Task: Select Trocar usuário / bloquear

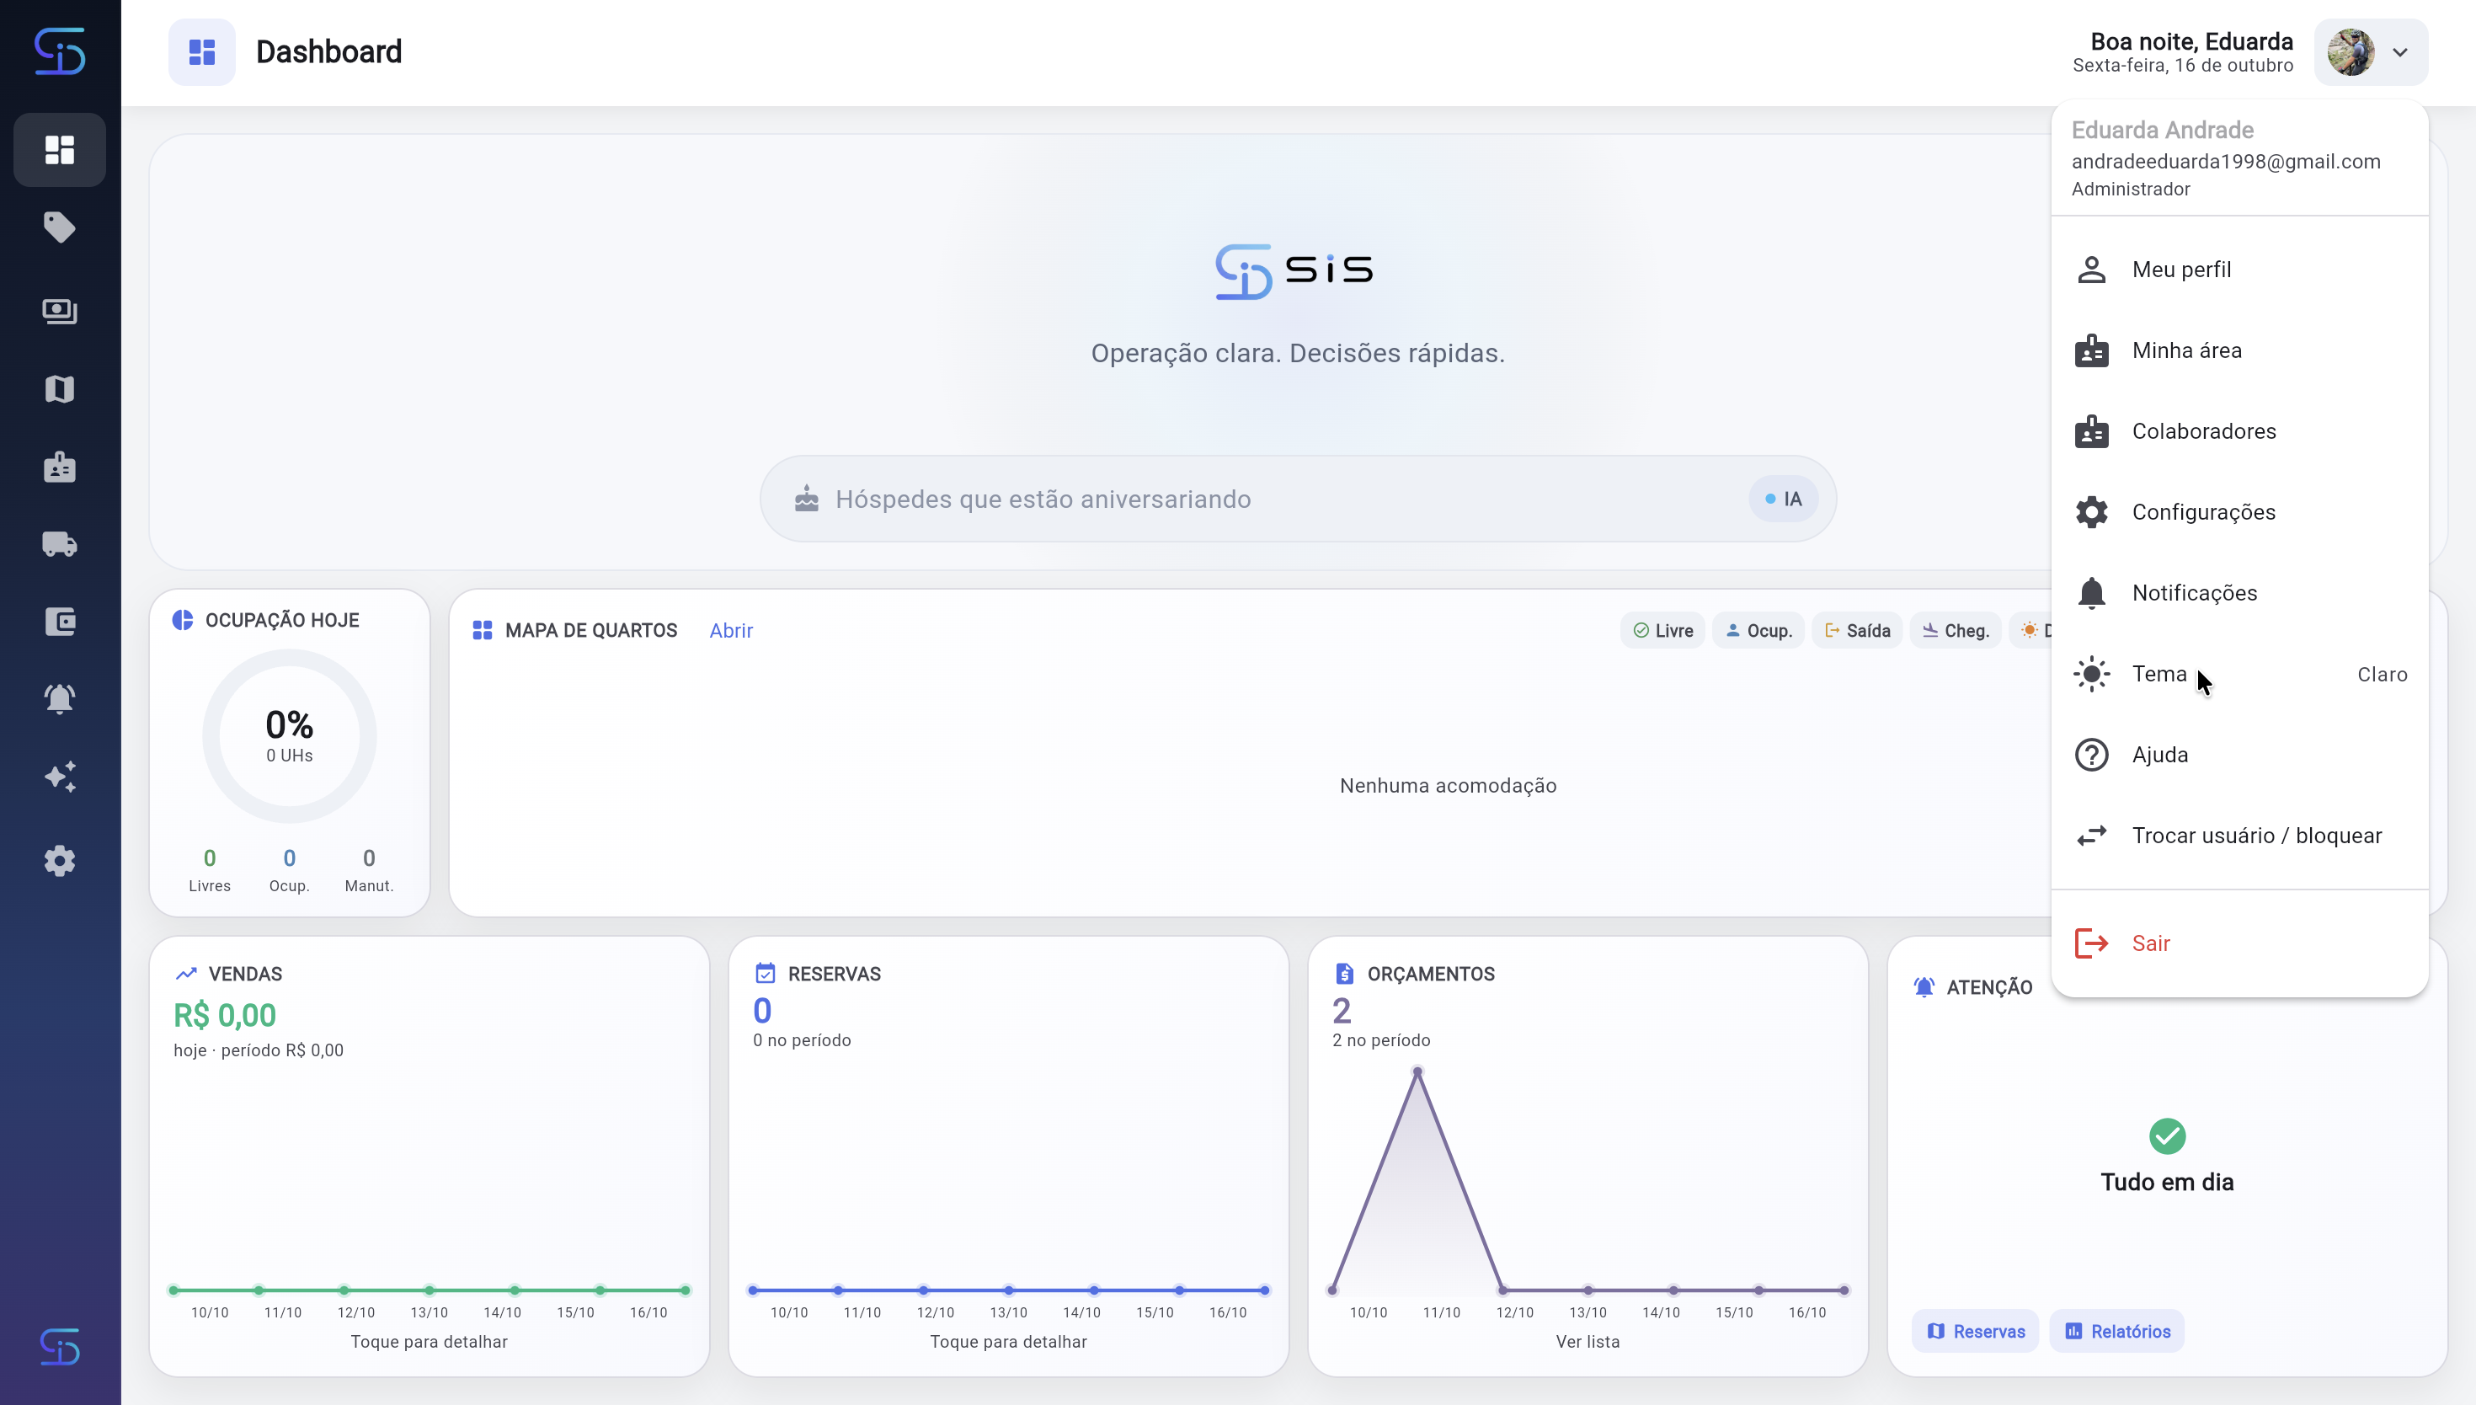Action: click(2239, 836)
